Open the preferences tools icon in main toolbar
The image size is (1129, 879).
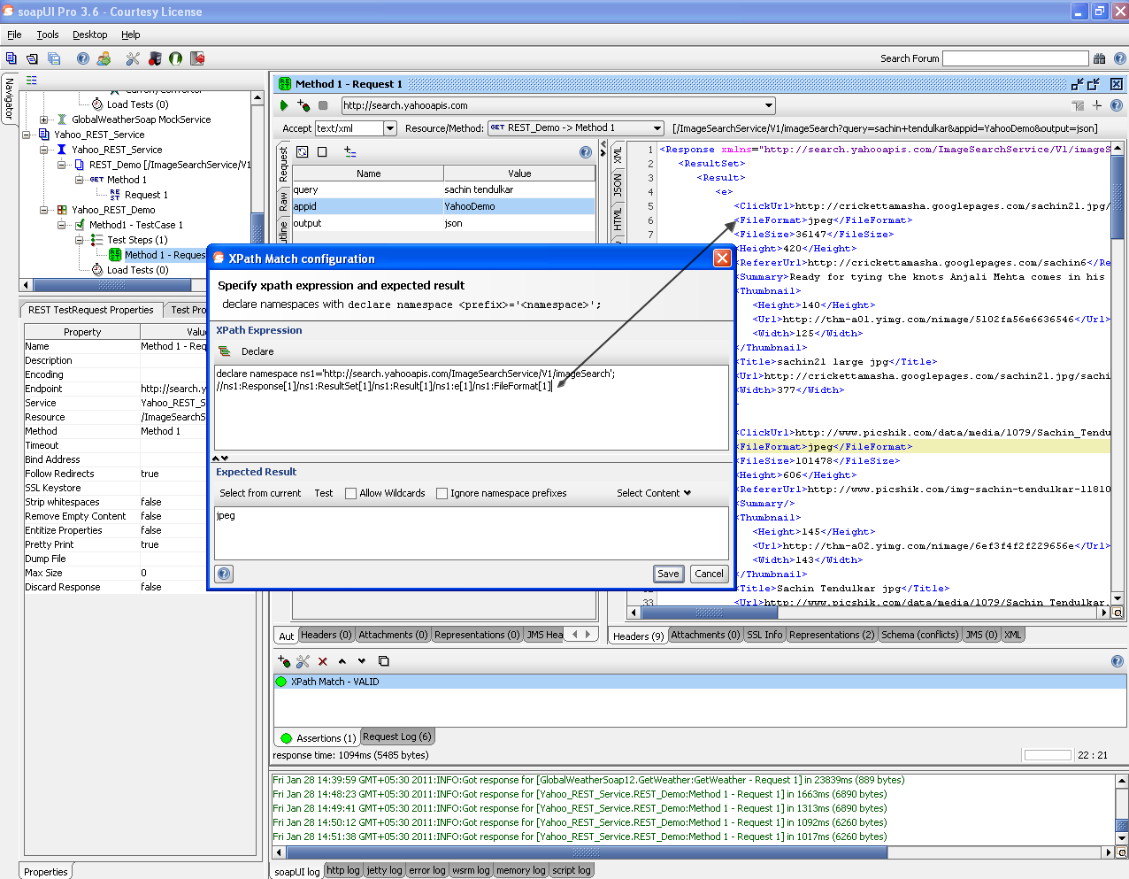[x=133, y=58]
